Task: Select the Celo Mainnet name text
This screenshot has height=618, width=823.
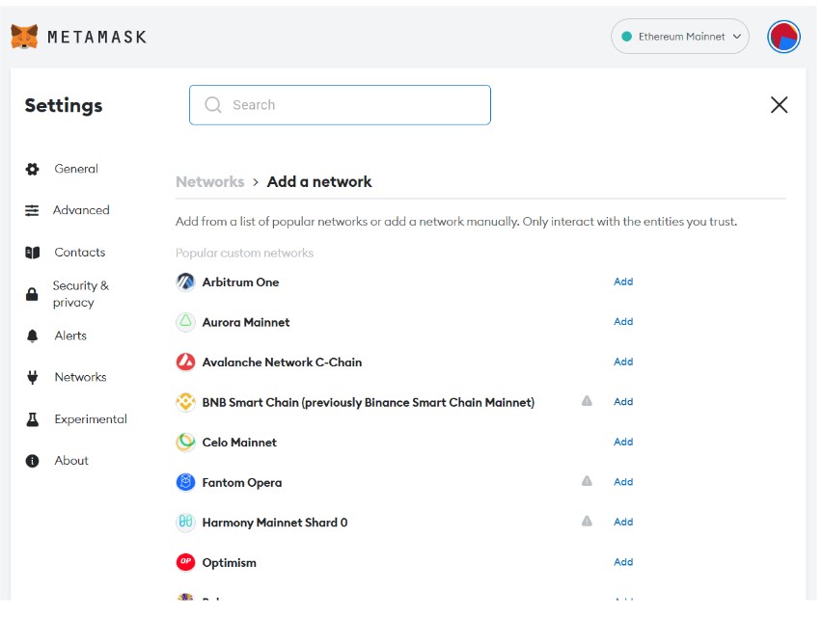Action: click(239, 443)
